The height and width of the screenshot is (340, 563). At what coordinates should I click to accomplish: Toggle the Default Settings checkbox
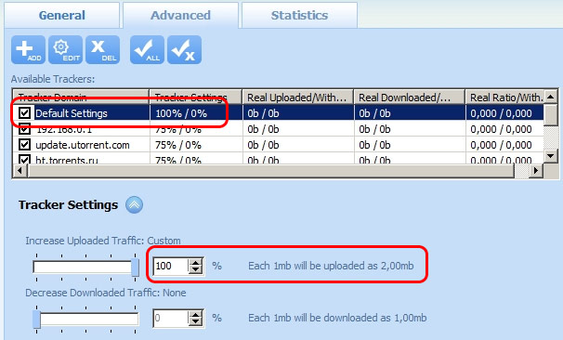(24, 113)
